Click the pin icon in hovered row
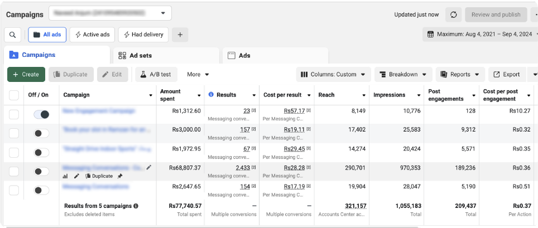The image size is (538, 228). coord(120,176)
